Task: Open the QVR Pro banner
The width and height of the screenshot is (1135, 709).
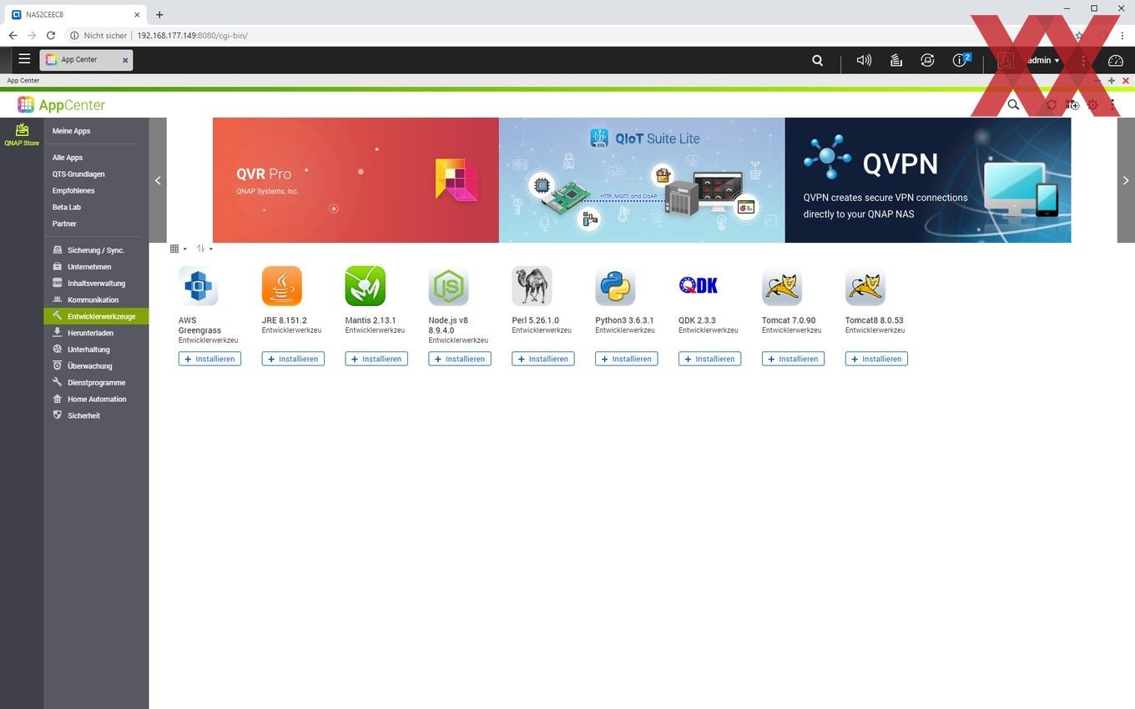Action: (x=356, y=180)
